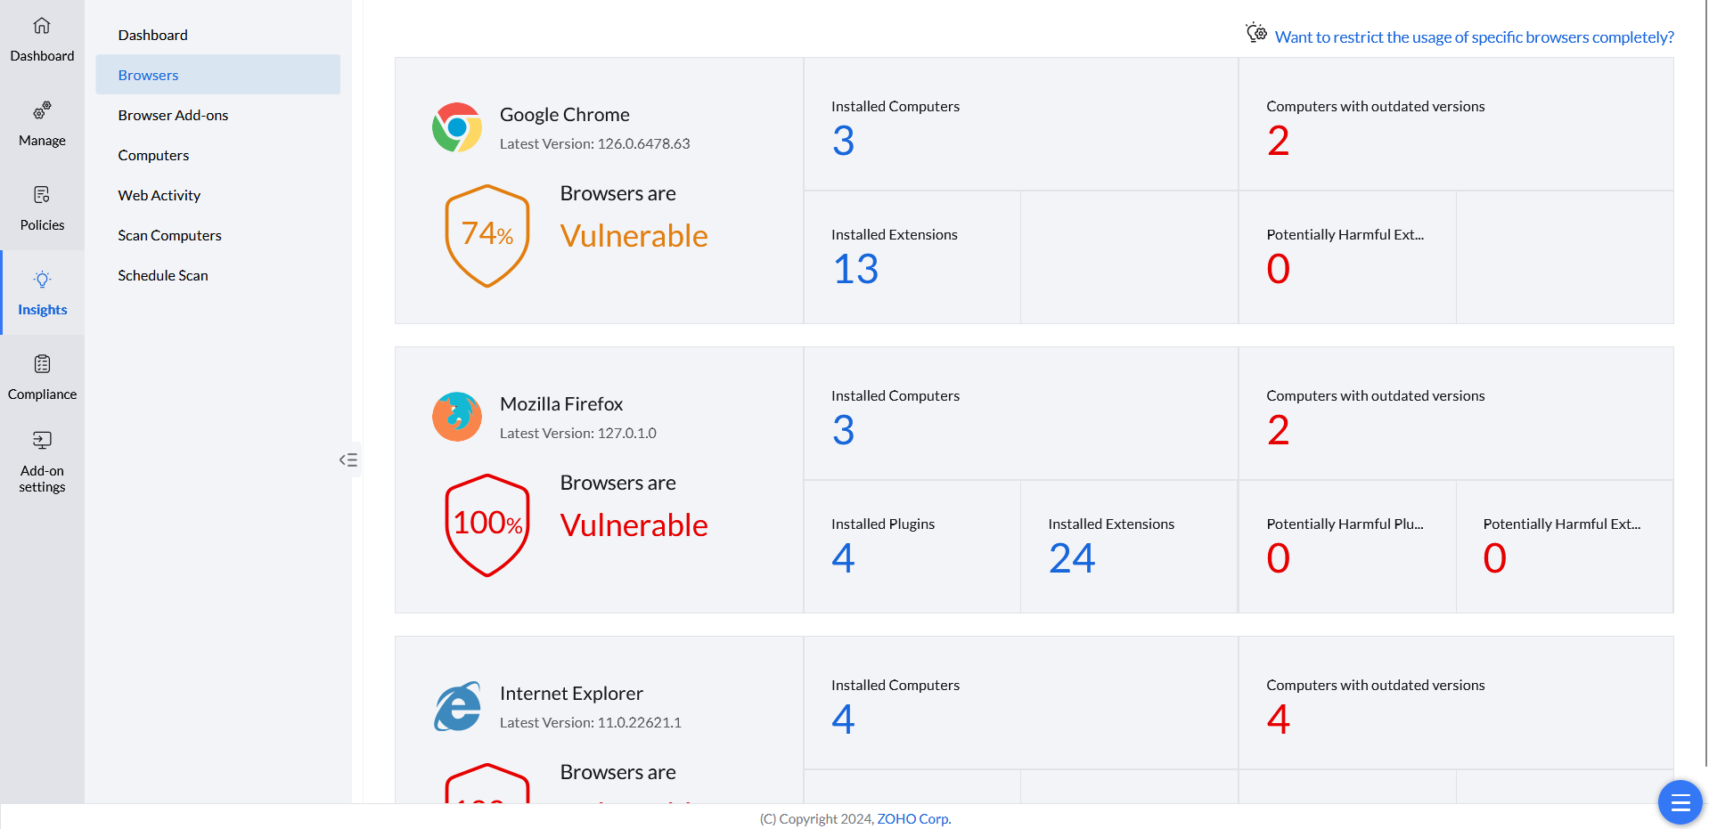Click the Mozilla Firefox logo
Screen dimensions: 1709x829
[457, 417]
